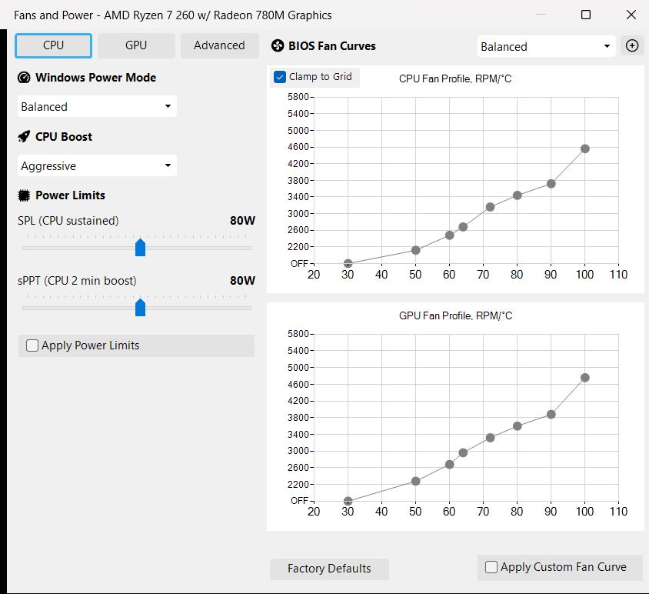Expand the CPU Boost Aggressive dropdown
The width and height of the screenshot is (649, 594).
[97, 166]
